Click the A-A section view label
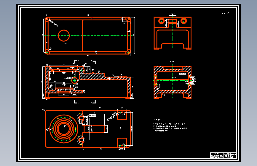Image resolution: width=257 pixels, height=166 pixels. pos(173,14)
